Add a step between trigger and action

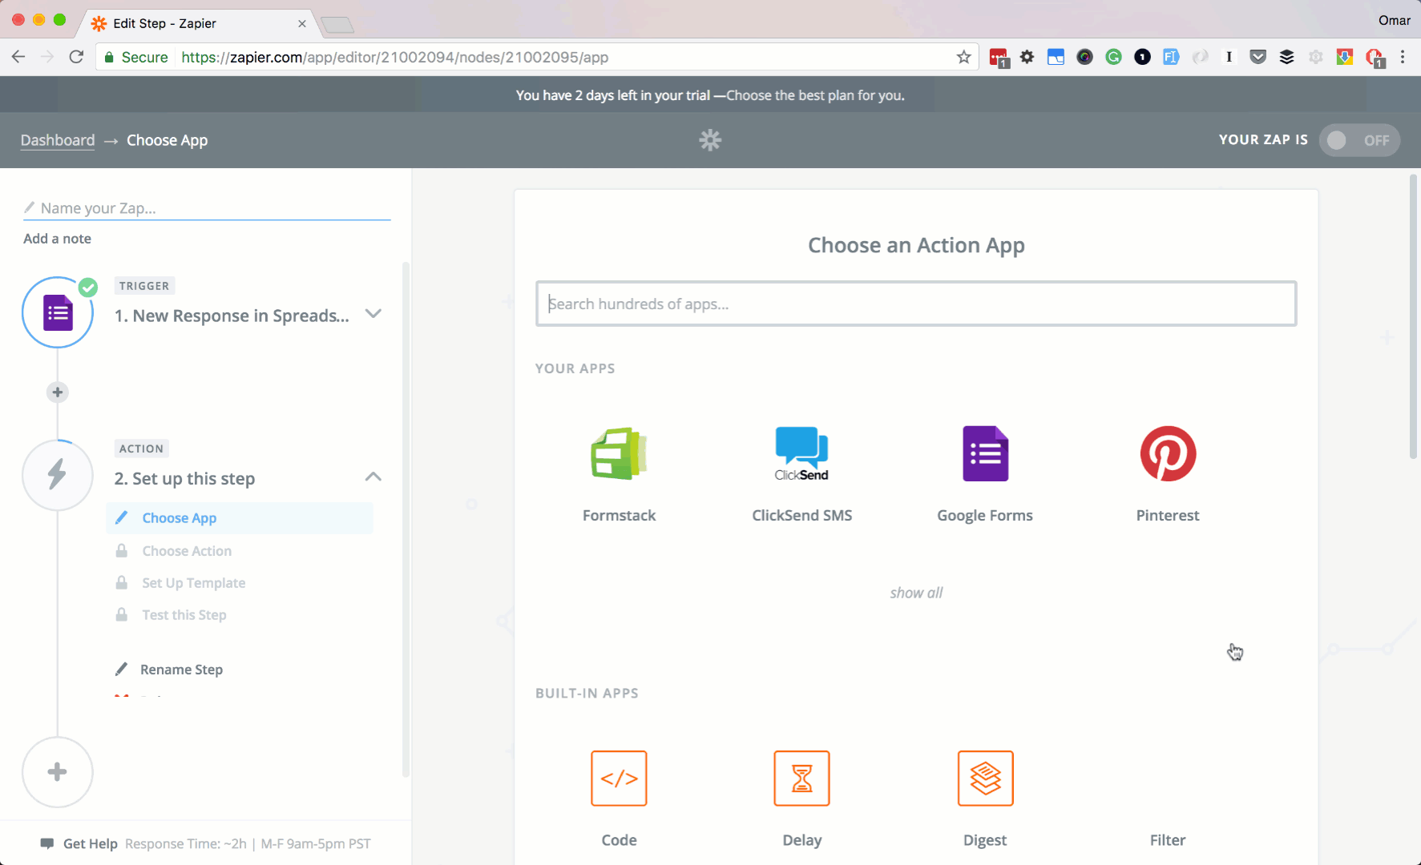[x=57, y=392]
